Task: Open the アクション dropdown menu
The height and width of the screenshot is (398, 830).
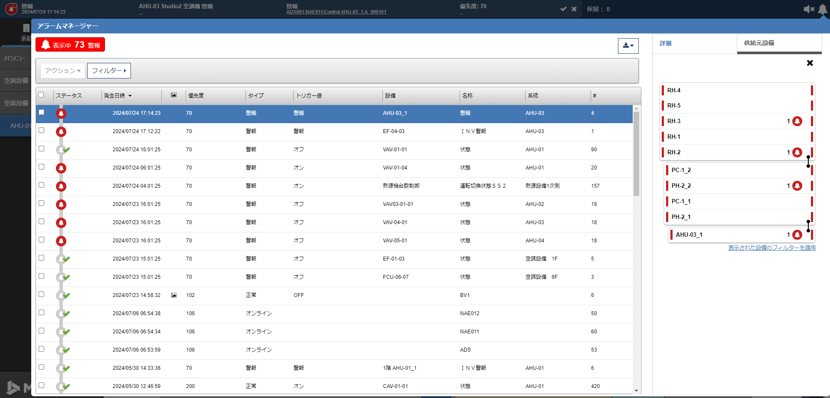Action: point(63,71)
